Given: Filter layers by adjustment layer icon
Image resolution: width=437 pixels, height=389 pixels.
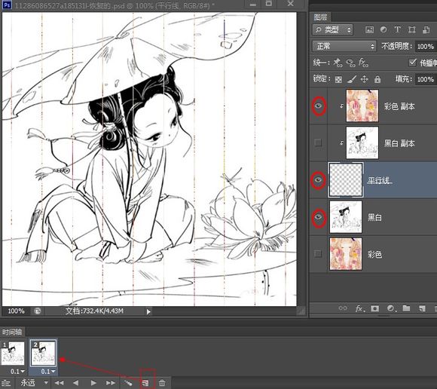Looking at the screenshot, I should tap(384, 29).
